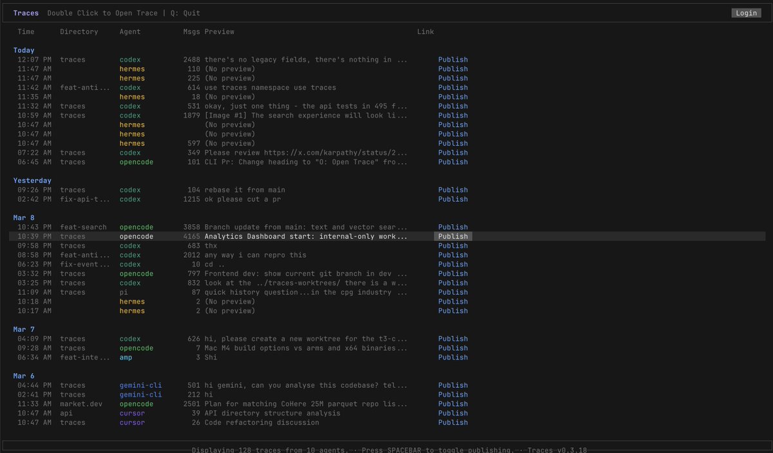Click the Mar 6 group header

click(24, 376)
